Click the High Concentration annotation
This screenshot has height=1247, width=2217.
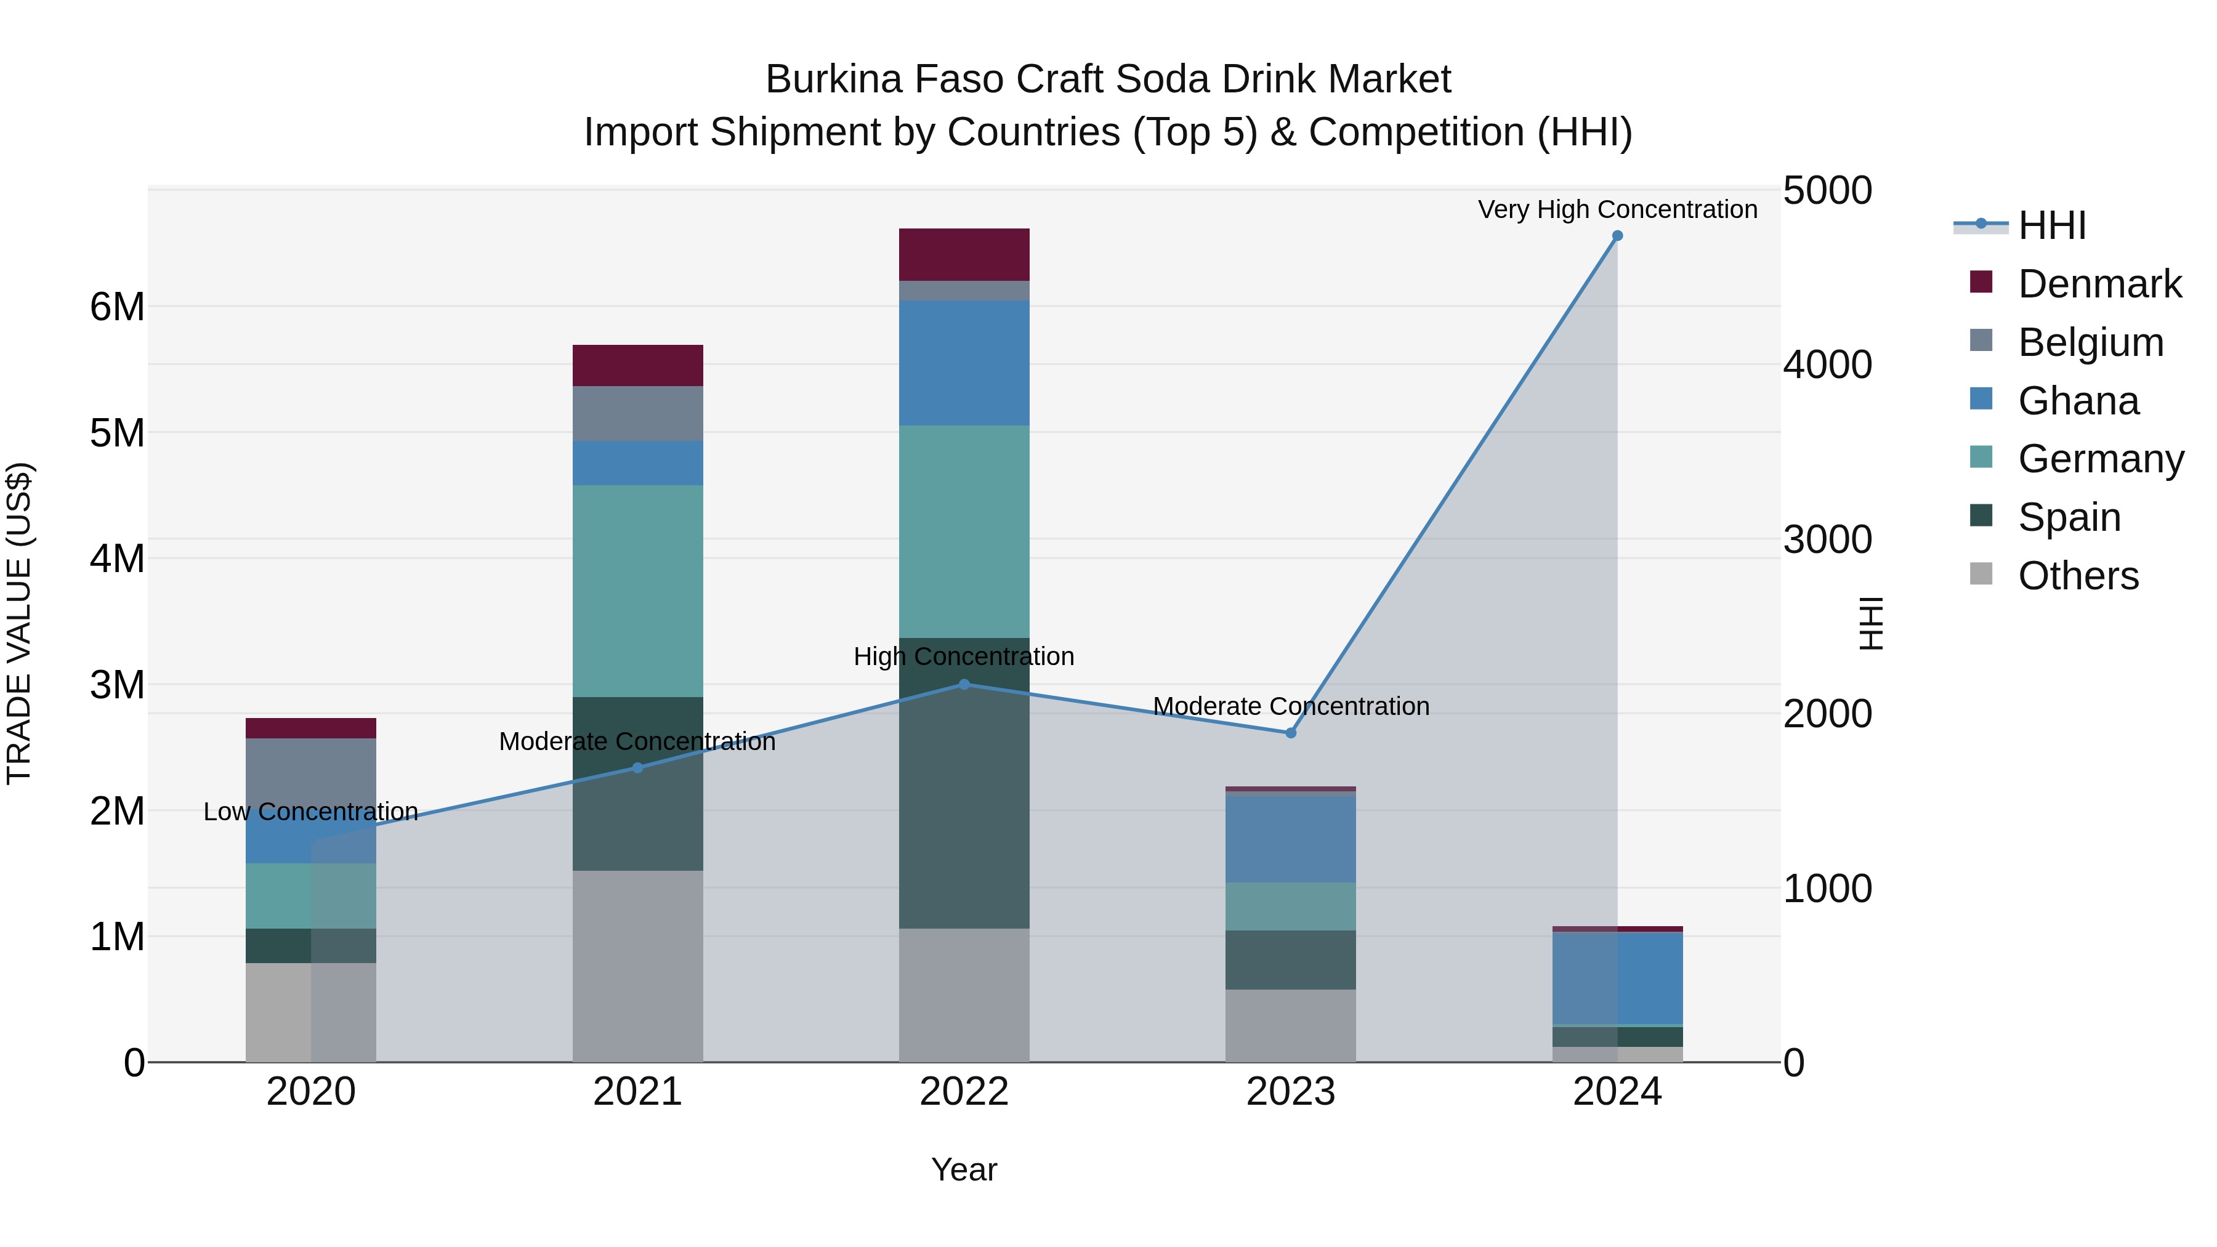(x=964, y=656)
